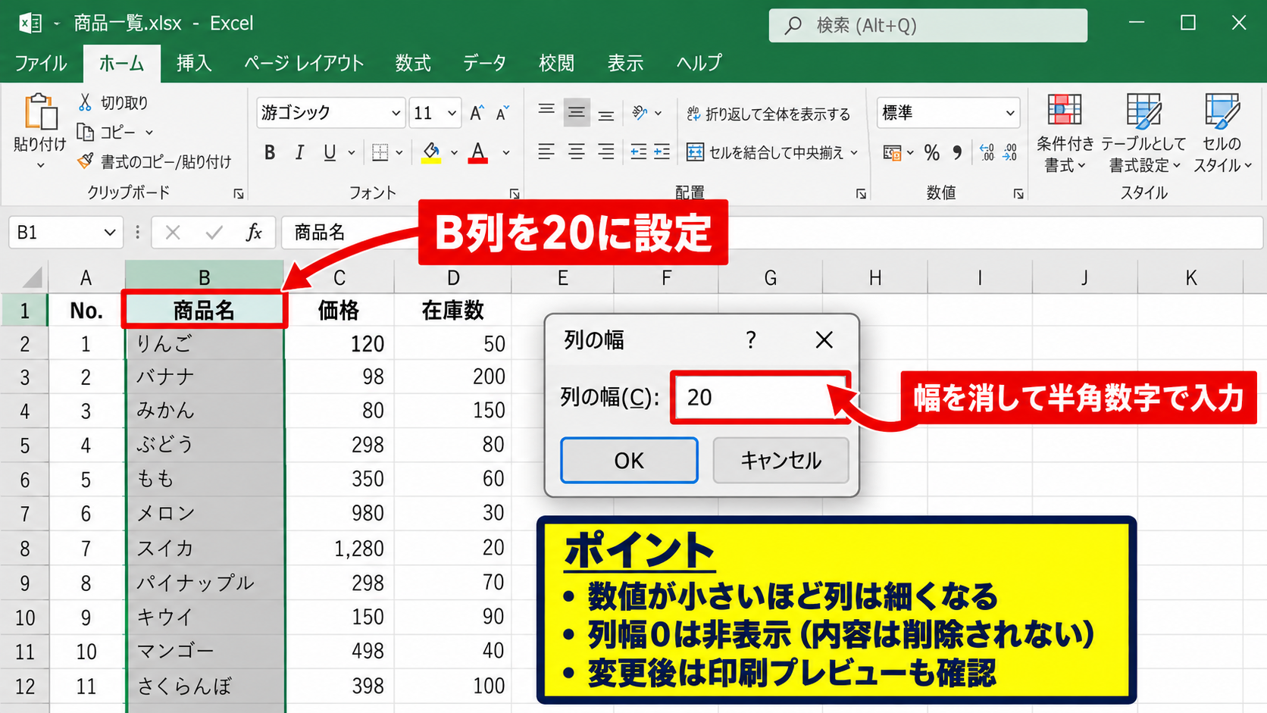Click the increase indent icon
The height and width of the screenshot is (713, 1267).
(662, 152)
